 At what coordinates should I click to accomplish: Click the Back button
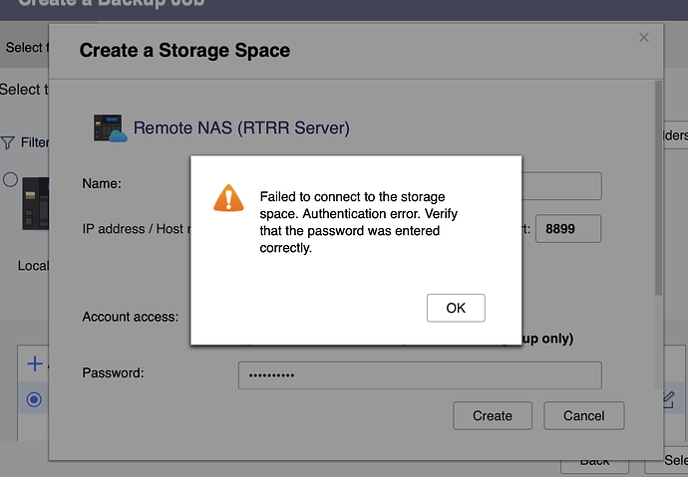[x=595, y=462]
